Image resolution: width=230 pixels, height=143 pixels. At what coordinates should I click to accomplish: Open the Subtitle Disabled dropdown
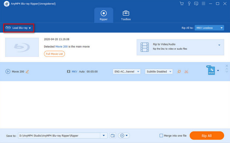pyautogui.click(x=159, y=72)
